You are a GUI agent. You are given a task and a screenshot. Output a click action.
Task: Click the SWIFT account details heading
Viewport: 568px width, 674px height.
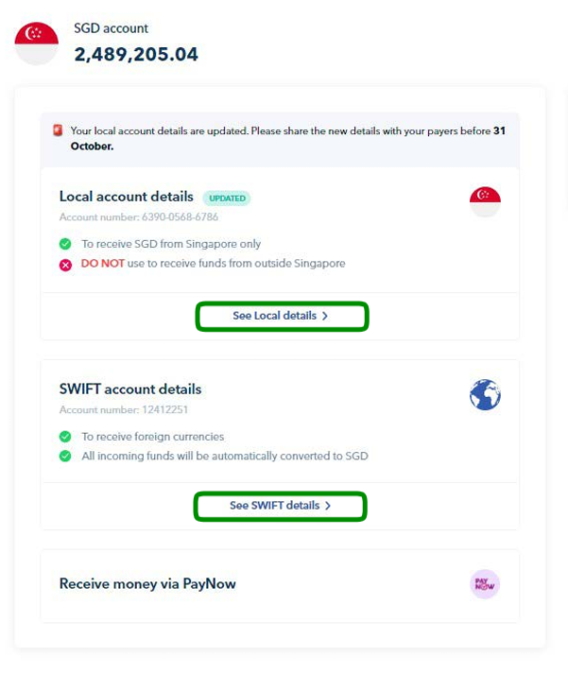tap(130, 389)
